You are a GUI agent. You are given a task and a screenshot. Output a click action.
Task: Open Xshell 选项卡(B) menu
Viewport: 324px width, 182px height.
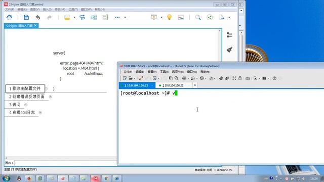[178, 72]
